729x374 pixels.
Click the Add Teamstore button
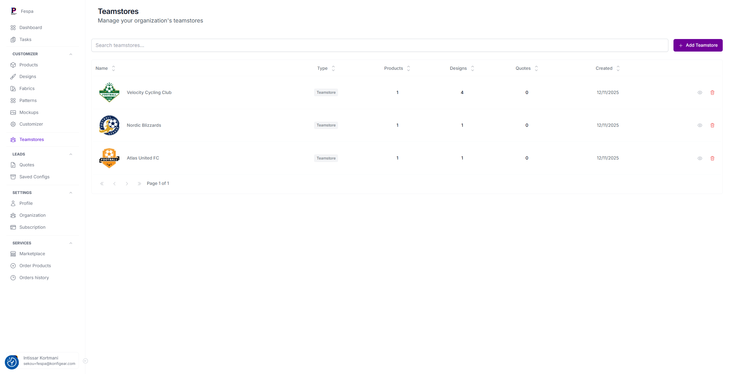pyautogui.click(x=698, y=45)
